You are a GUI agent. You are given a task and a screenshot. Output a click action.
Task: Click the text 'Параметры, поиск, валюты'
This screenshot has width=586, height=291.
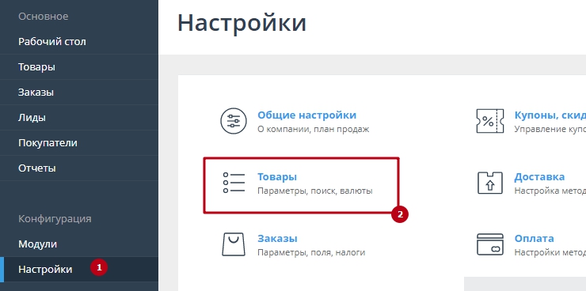click(314, 191)
